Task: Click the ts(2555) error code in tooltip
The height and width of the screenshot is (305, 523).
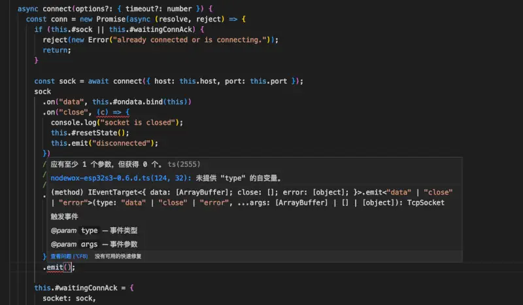Action: pyautogui.click(x=184, y=164)
